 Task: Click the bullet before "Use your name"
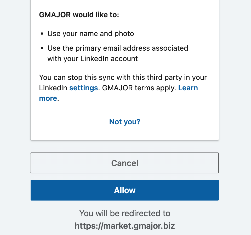click(x=42, y=34)
